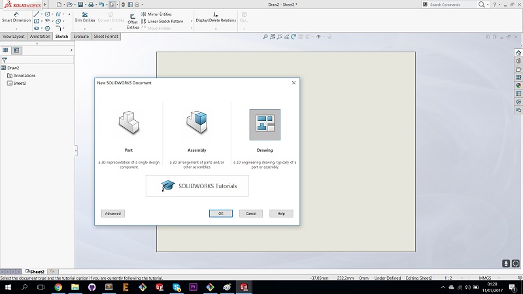
Task: Switch to the Sketch tab
Action: pos(61,37)
